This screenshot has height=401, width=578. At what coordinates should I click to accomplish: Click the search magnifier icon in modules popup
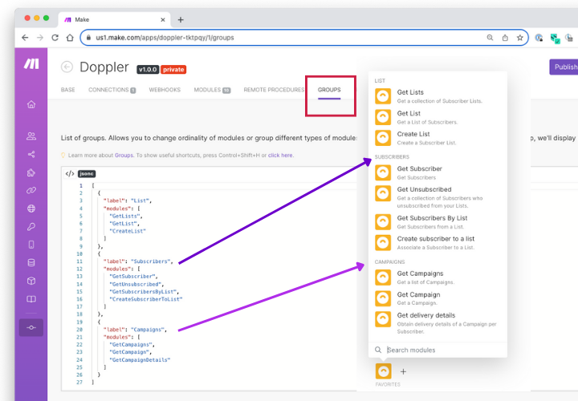pos(378,350)
